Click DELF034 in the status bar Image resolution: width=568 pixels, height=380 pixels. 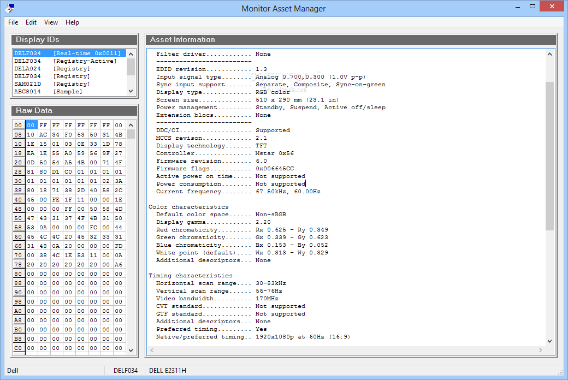click(x=125, y=371)
